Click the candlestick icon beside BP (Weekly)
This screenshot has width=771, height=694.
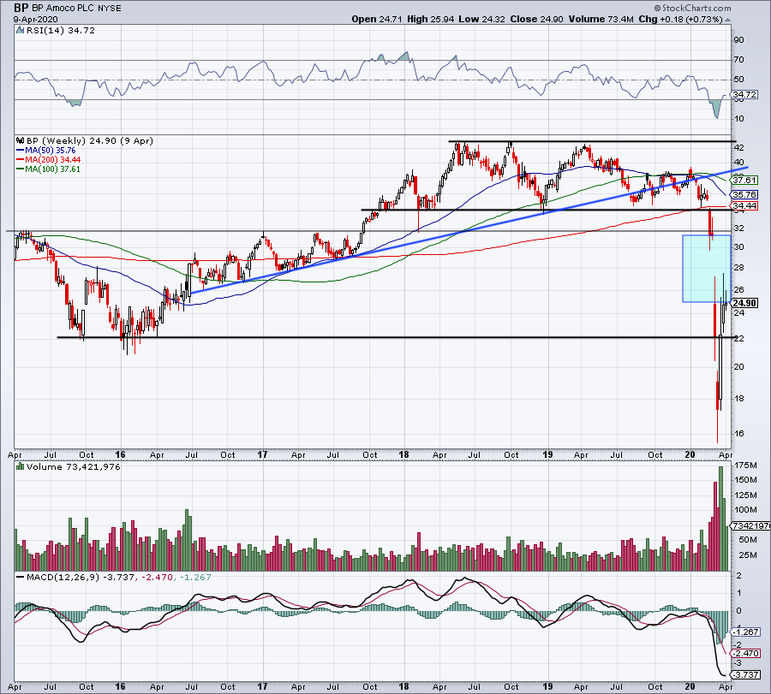[x=20, y=140]
